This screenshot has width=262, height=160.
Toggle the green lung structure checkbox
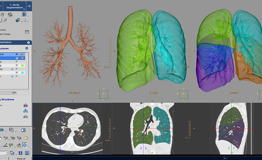(x=17, y=65)
